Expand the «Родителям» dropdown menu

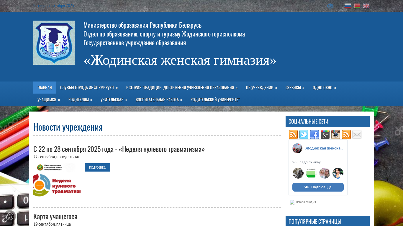[x=80, y=100]
